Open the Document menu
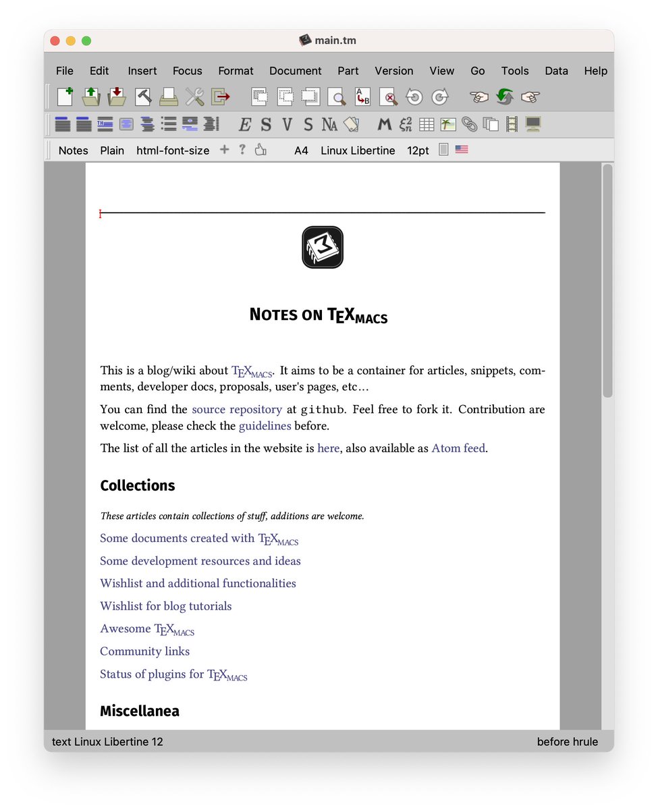The width and height of the screenshot is (658, 810). coord(296,71)
